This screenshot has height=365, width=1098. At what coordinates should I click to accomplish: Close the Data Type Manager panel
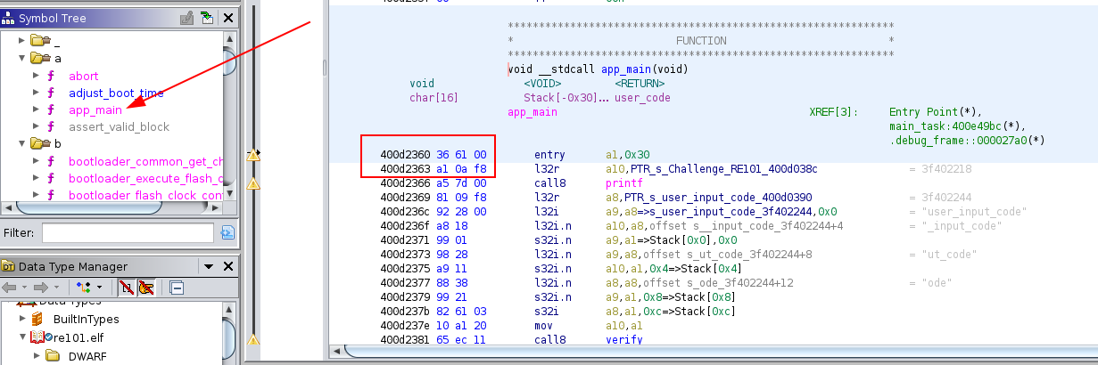click(x=229, y=266)
